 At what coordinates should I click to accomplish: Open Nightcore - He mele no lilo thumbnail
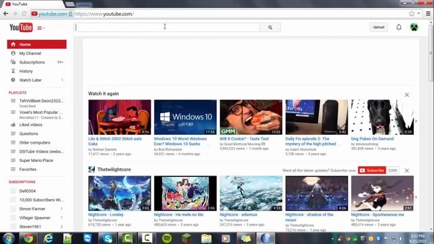click(185, 193)
